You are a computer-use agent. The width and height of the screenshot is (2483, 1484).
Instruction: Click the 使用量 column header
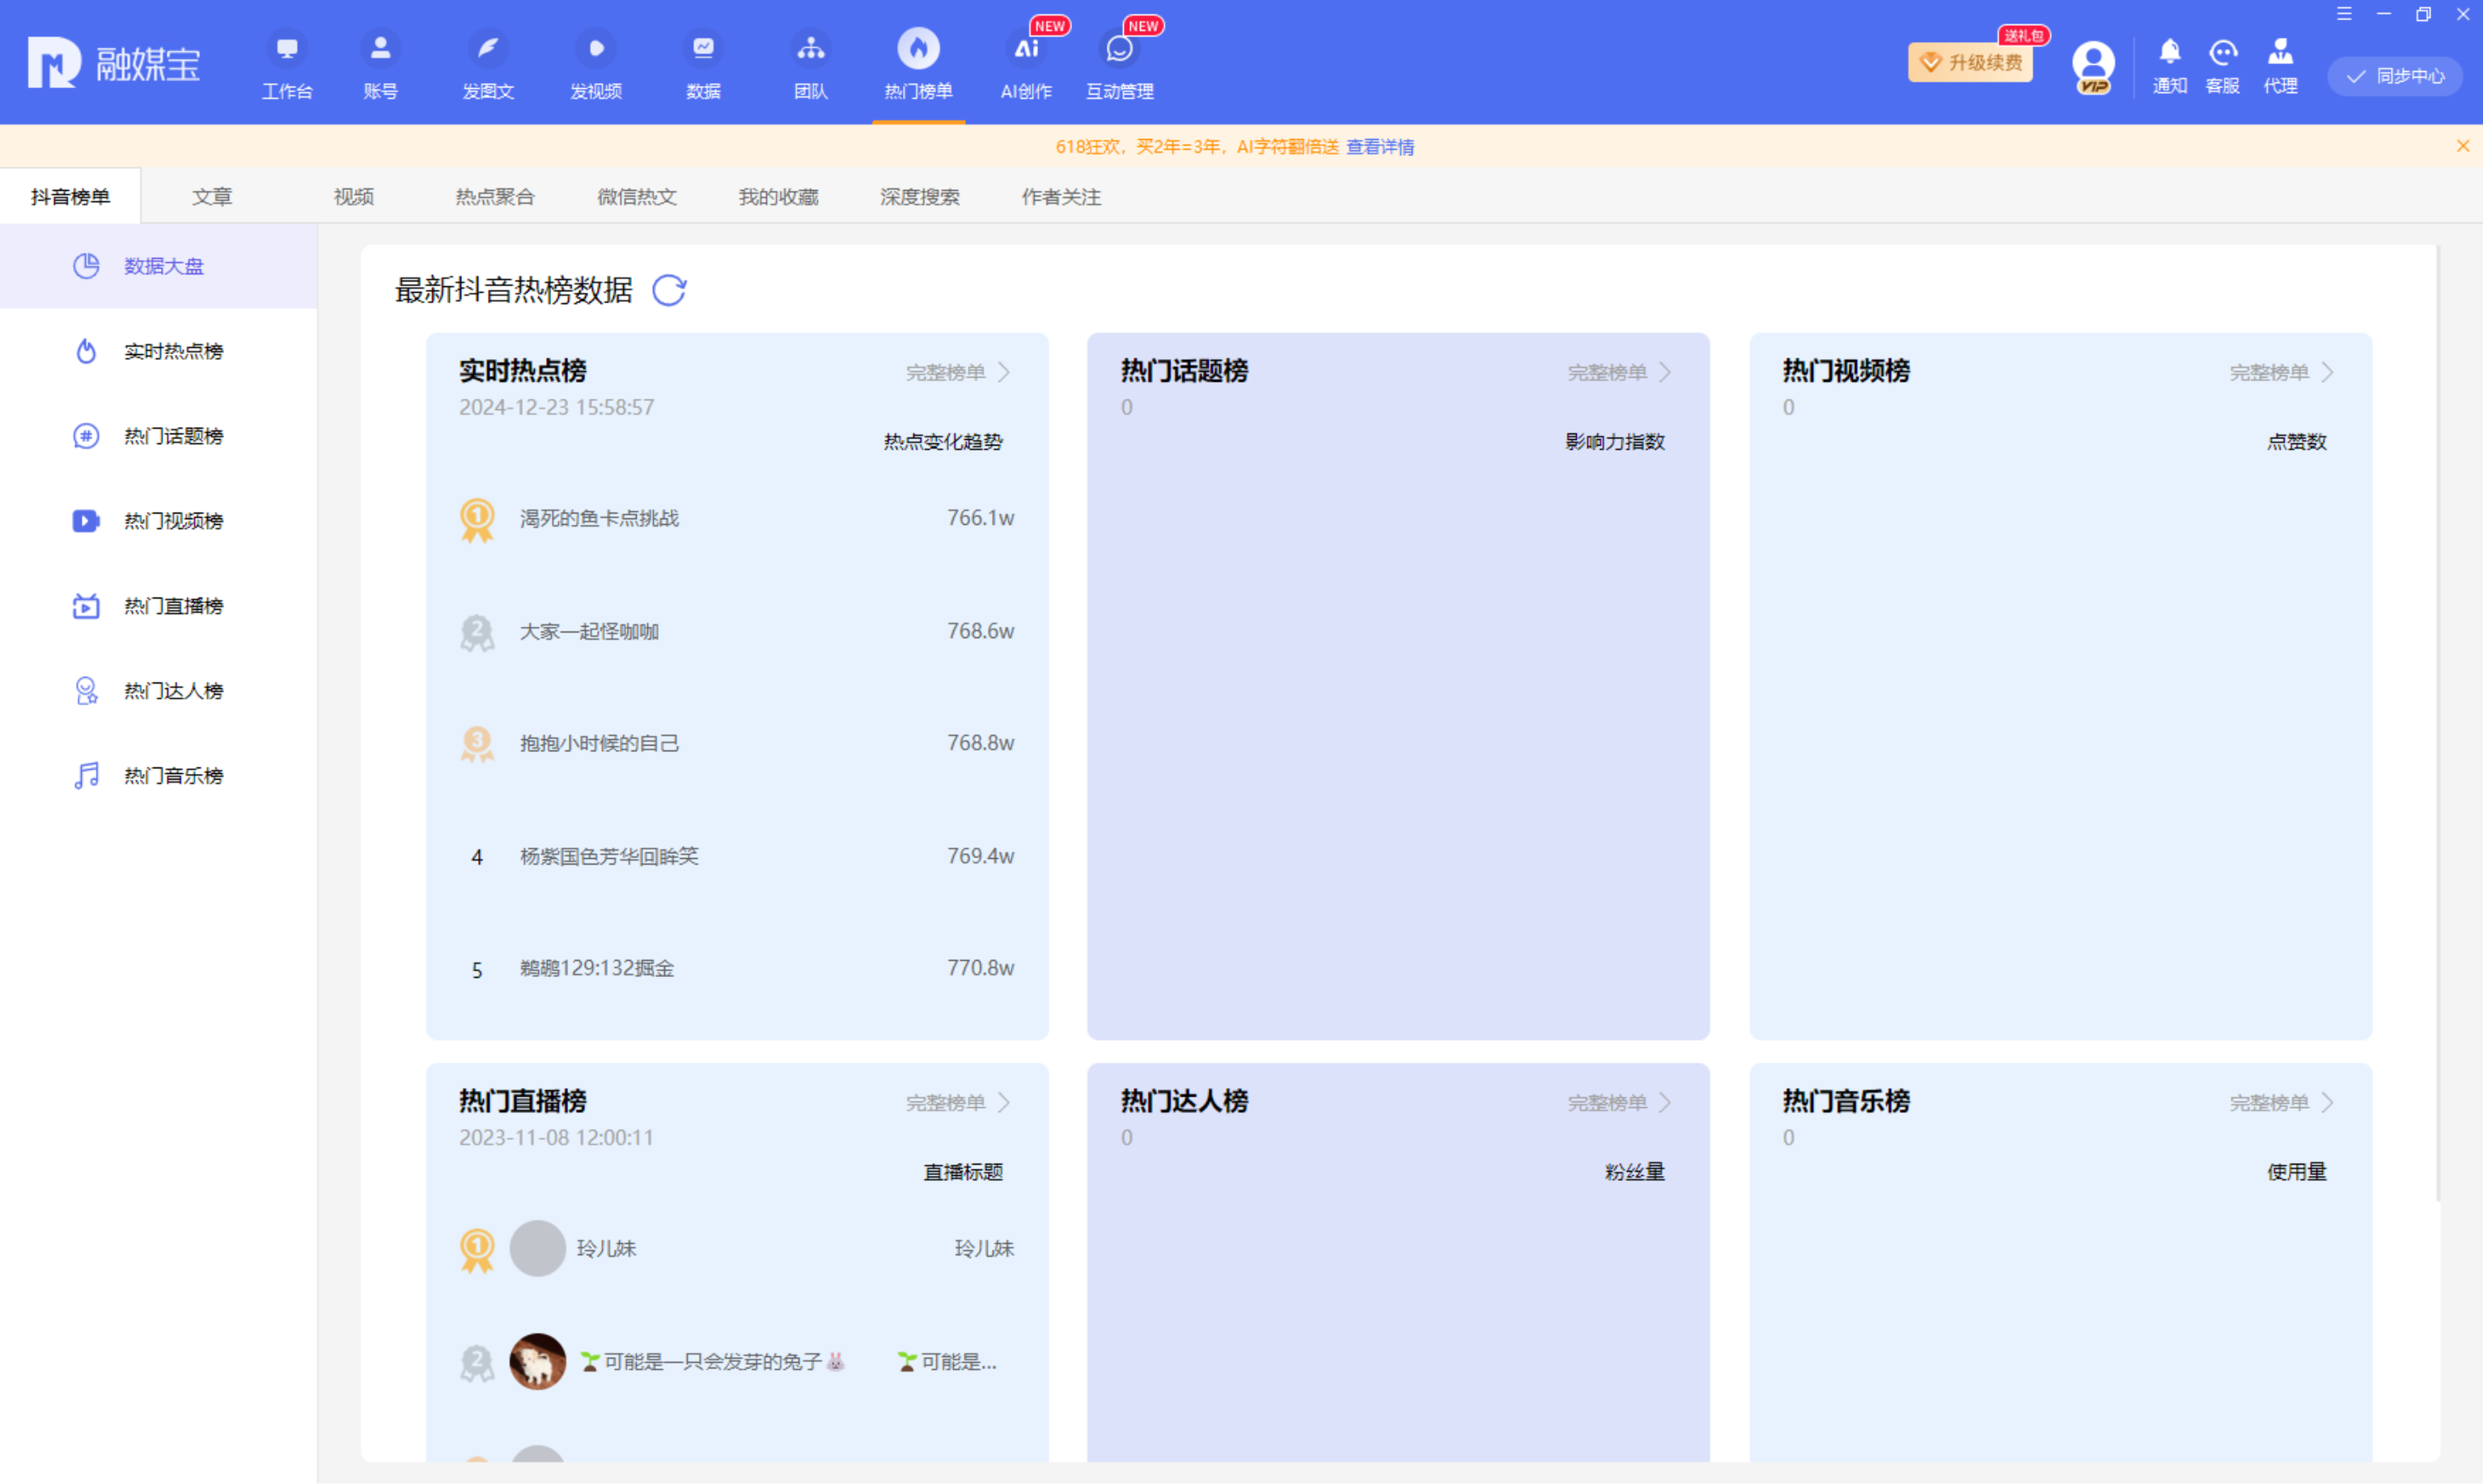click(2297, 1172)
